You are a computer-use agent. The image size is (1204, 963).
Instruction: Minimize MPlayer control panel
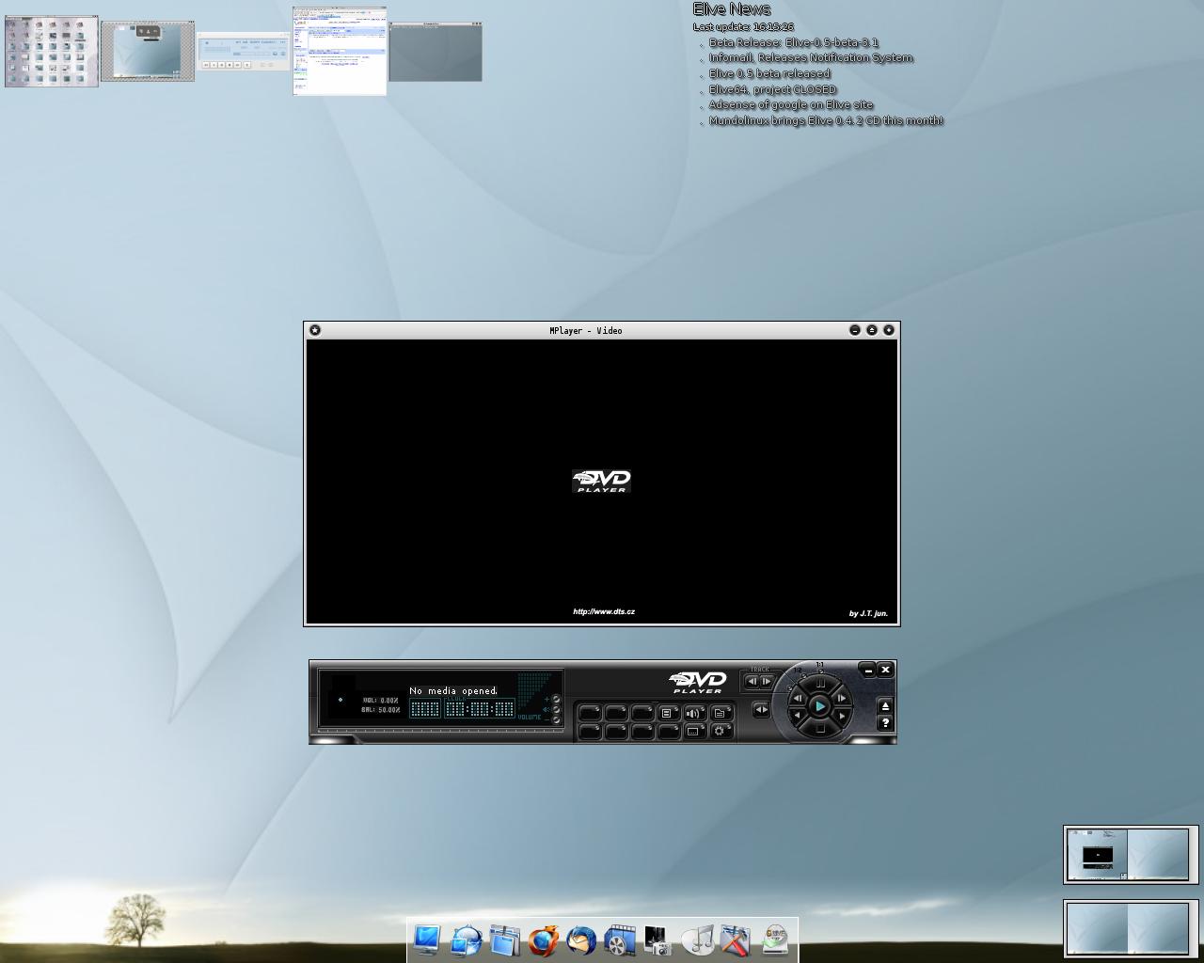click(x=867, y=670)
